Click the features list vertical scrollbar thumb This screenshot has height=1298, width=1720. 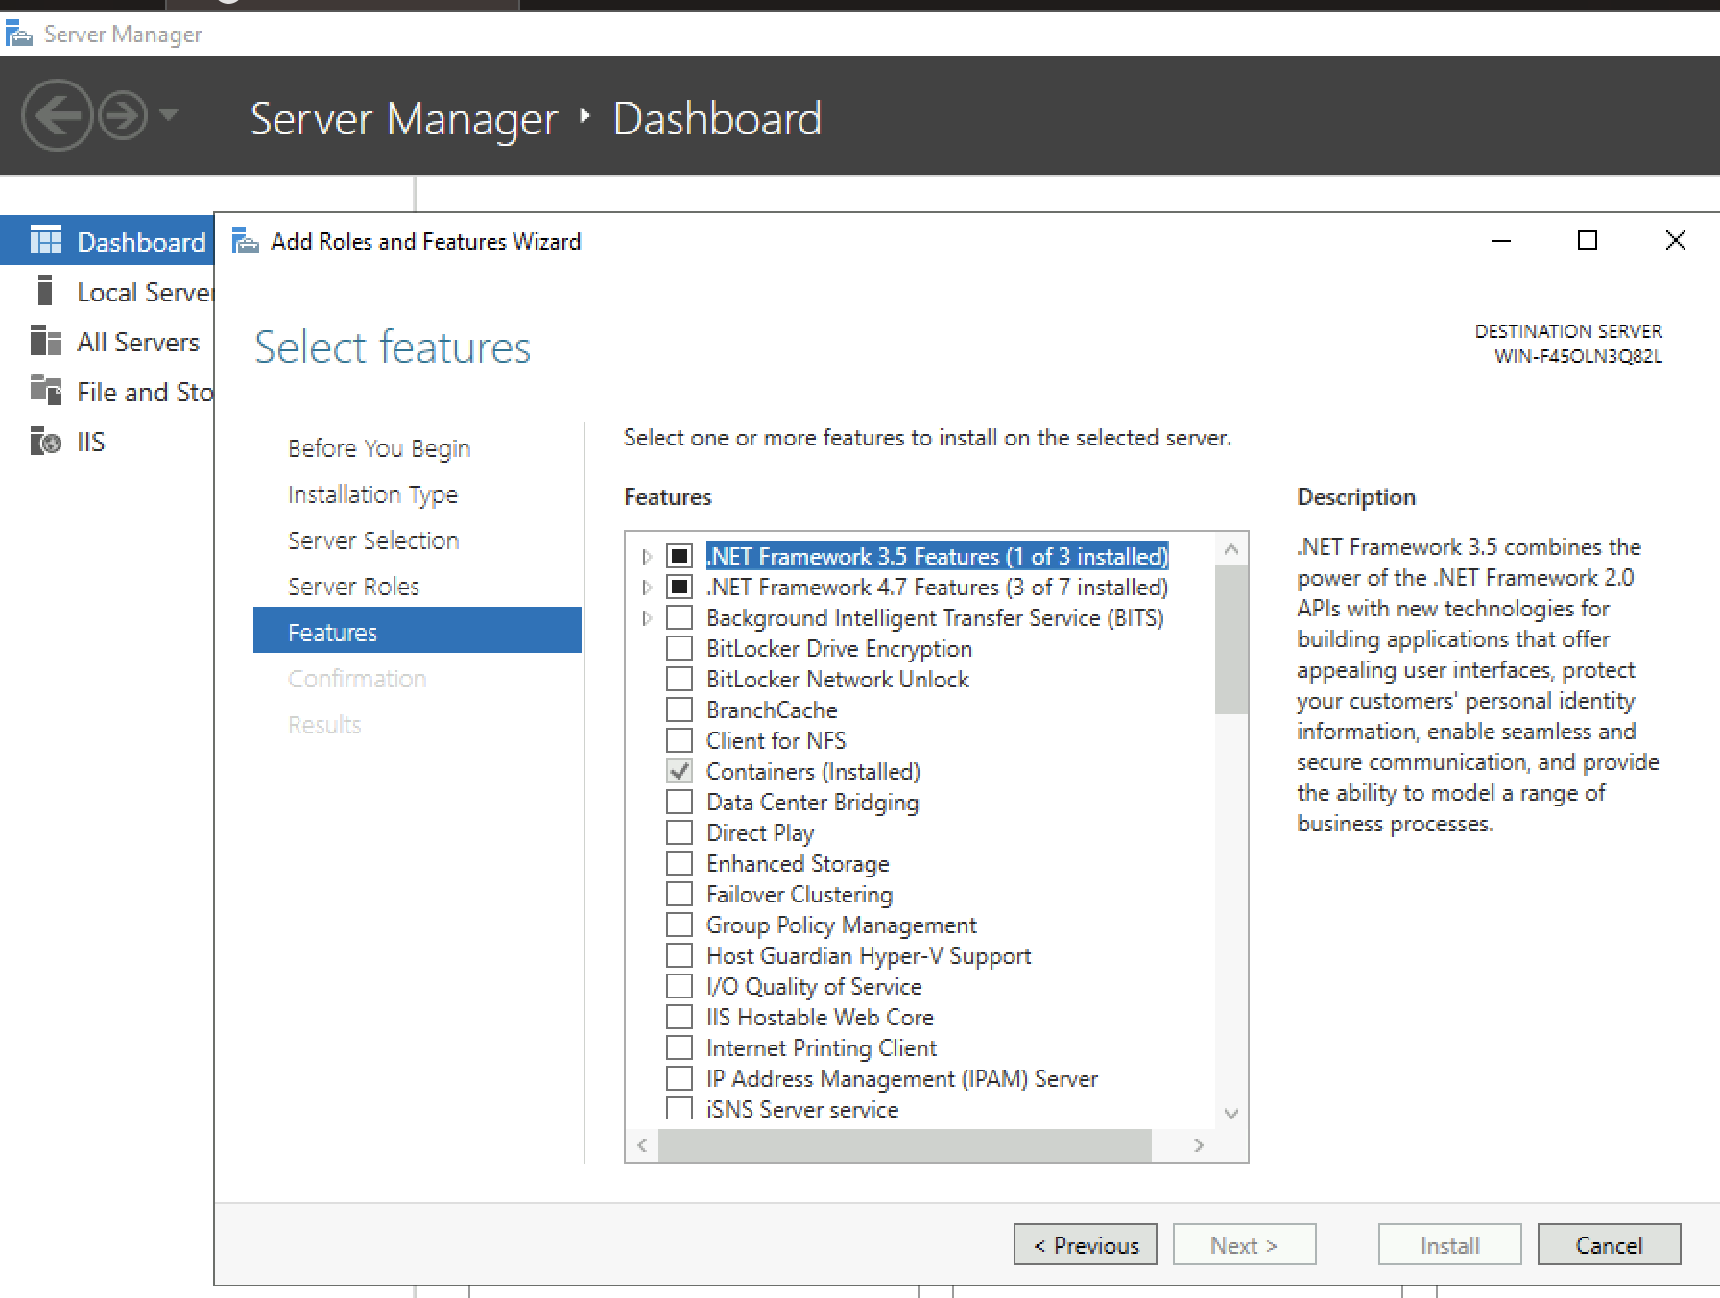1231,639
